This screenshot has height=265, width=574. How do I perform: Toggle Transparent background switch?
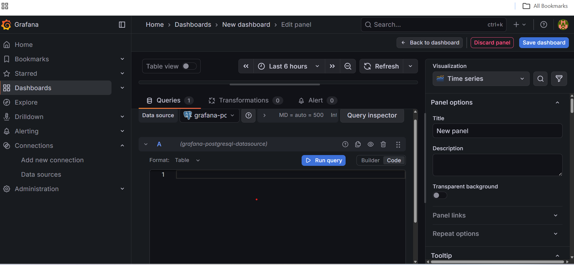440,195
